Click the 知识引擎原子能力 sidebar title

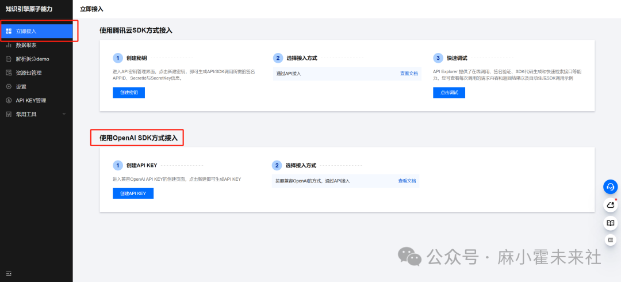(x=29, y=9)
